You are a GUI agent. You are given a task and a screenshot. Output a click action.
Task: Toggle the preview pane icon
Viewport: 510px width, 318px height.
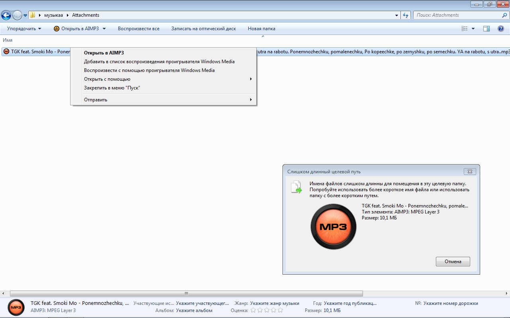[486, 29]
